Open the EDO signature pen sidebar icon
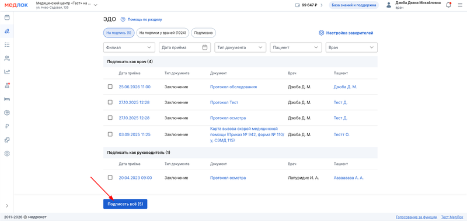This screenshot has width=467, height=221. pyautogui.click(x=7, y=31)
